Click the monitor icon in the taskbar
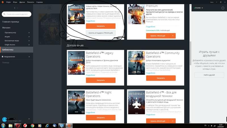The image size is (227, 128). pyautogui.click(x=62, y=126)
